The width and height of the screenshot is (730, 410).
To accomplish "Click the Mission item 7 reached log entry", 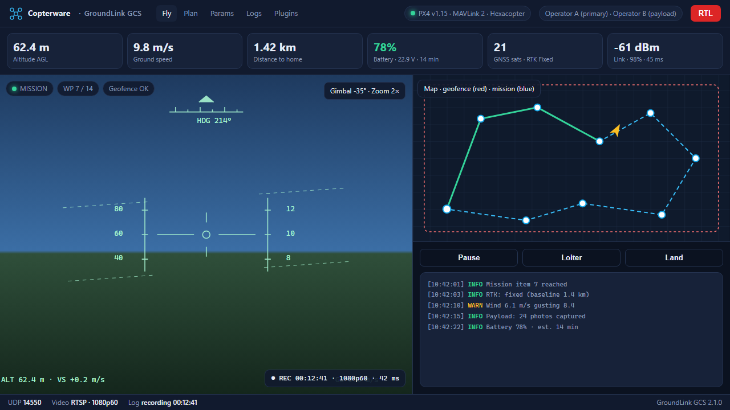I will (497, 284).
